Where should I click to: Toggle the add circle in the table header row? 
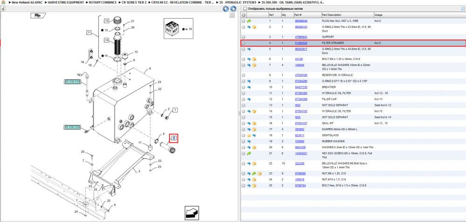(x=243, y=15)
